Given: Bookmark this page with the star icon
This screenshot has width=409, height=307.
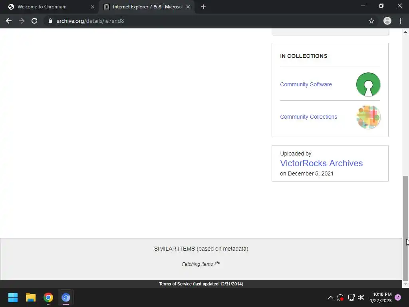Looking at the screenshot, I should (371, 21).
